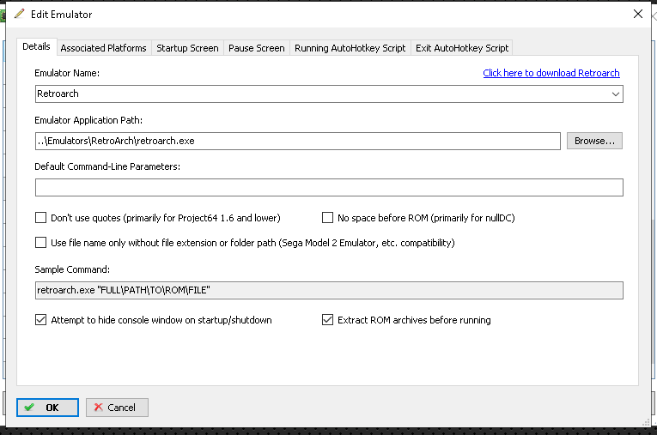Confirm with the OK button
Screen dimensions: 657x435
tap(47, 408)
